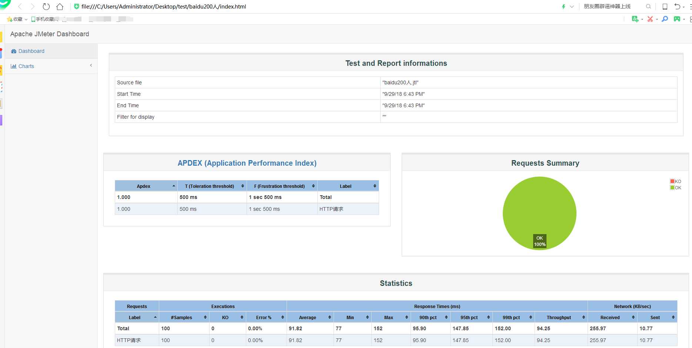Click the Start Time row label
This screenshot has width=692, height=348.
129,94
